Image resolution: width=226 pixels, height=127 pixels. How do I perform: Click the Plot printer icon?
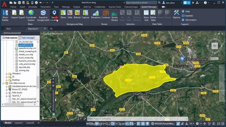pos(36,2)
